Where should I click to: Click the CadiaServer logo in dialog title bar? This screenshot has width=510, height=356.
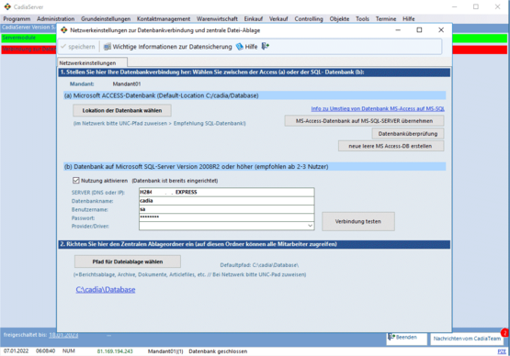click(64, 30)
